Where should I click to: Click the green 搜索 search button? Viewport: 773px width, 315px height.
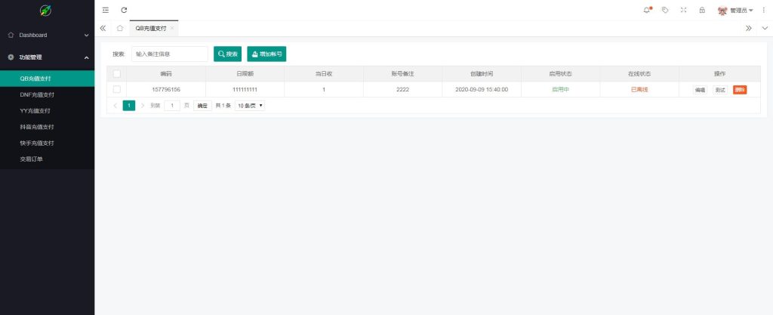(227, 54)
